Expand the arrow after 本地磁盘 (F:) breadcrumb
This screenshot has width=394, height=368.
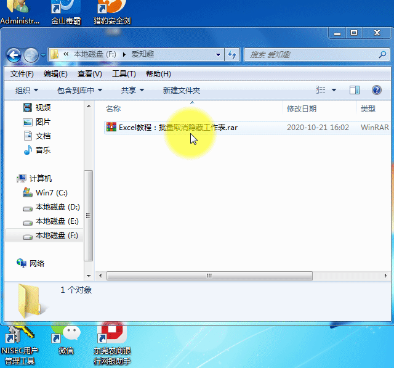coord(124,54)
